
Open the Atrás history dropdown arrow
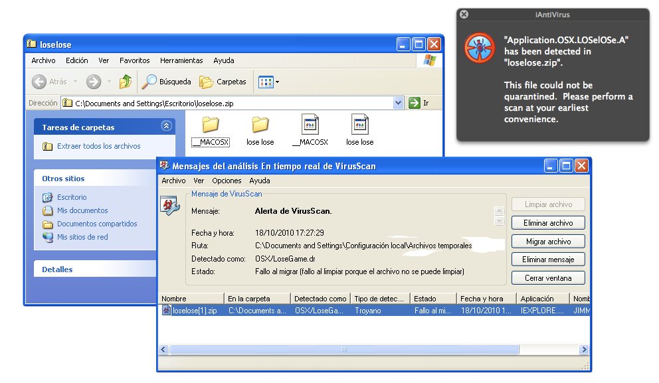tap(75, 82)
